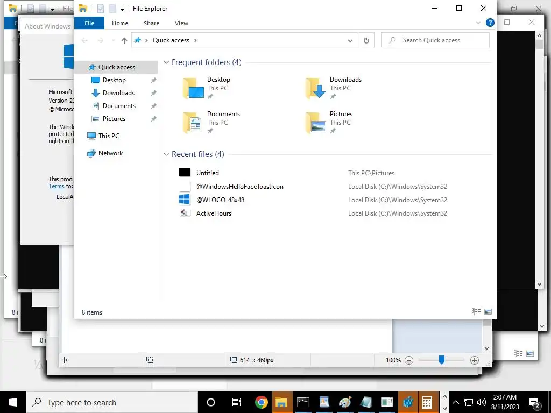Image resolution: width=551 pixels, height=413 pixels.
Task: Click the Paint zoom out minus button
Action: pos(409,360)
